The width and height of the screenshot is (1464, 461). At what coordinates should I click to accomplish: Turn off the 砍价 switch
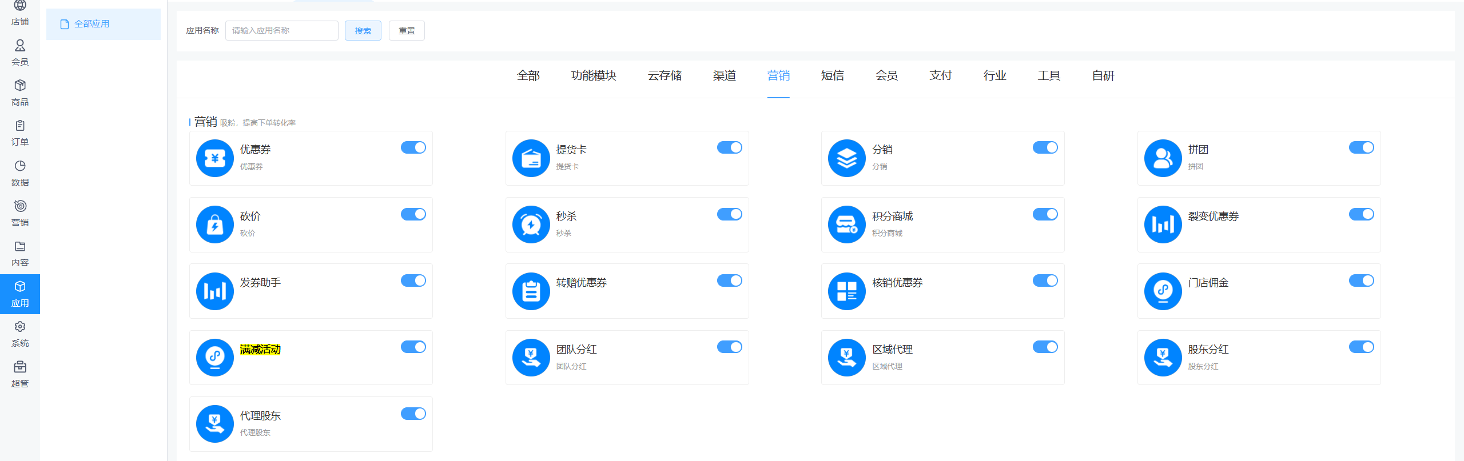413,214
